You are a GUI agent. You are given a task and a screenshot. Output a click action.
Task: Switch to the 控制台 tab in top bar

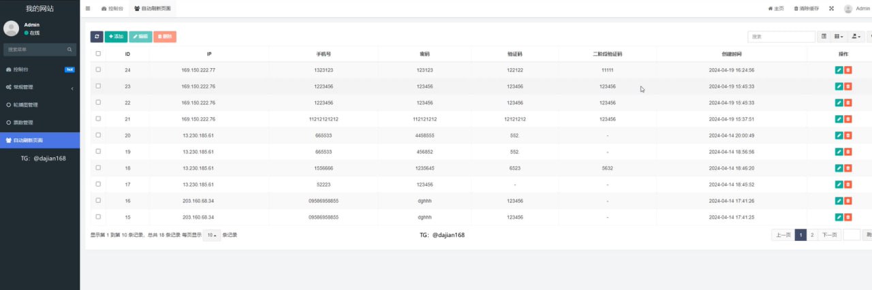click(112, 9)
